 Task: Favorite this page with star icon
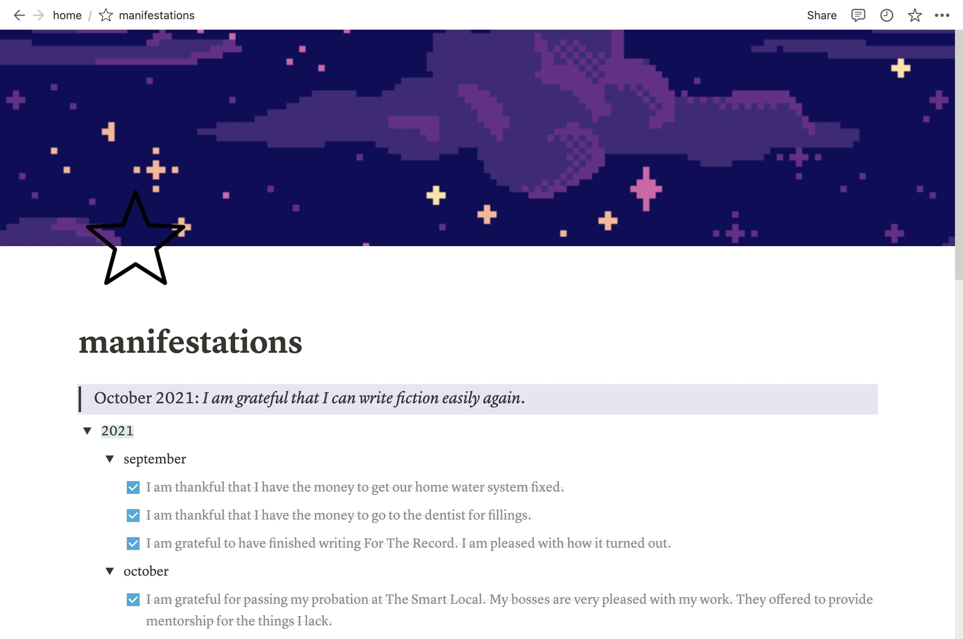point(915,16)
